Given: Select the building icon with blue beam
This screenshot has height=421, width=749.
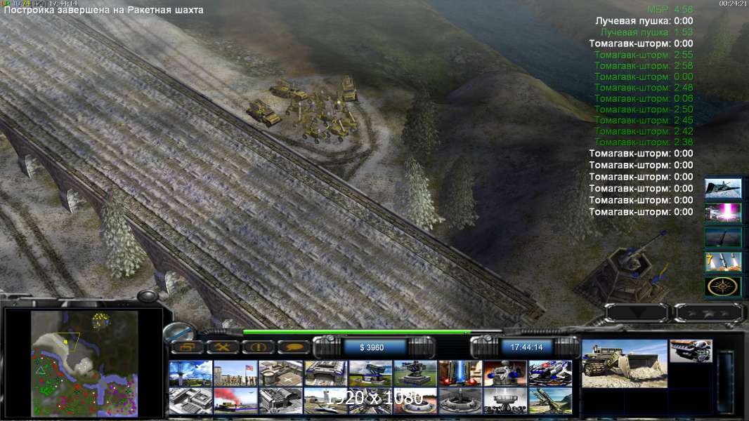Looking at the screenshot, I should point(460,373).
